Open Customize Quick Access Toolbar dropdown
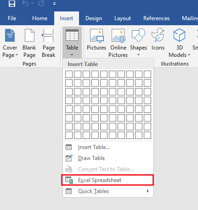The width and height of the screenshot is (198, 210). (x=54, y=4)
